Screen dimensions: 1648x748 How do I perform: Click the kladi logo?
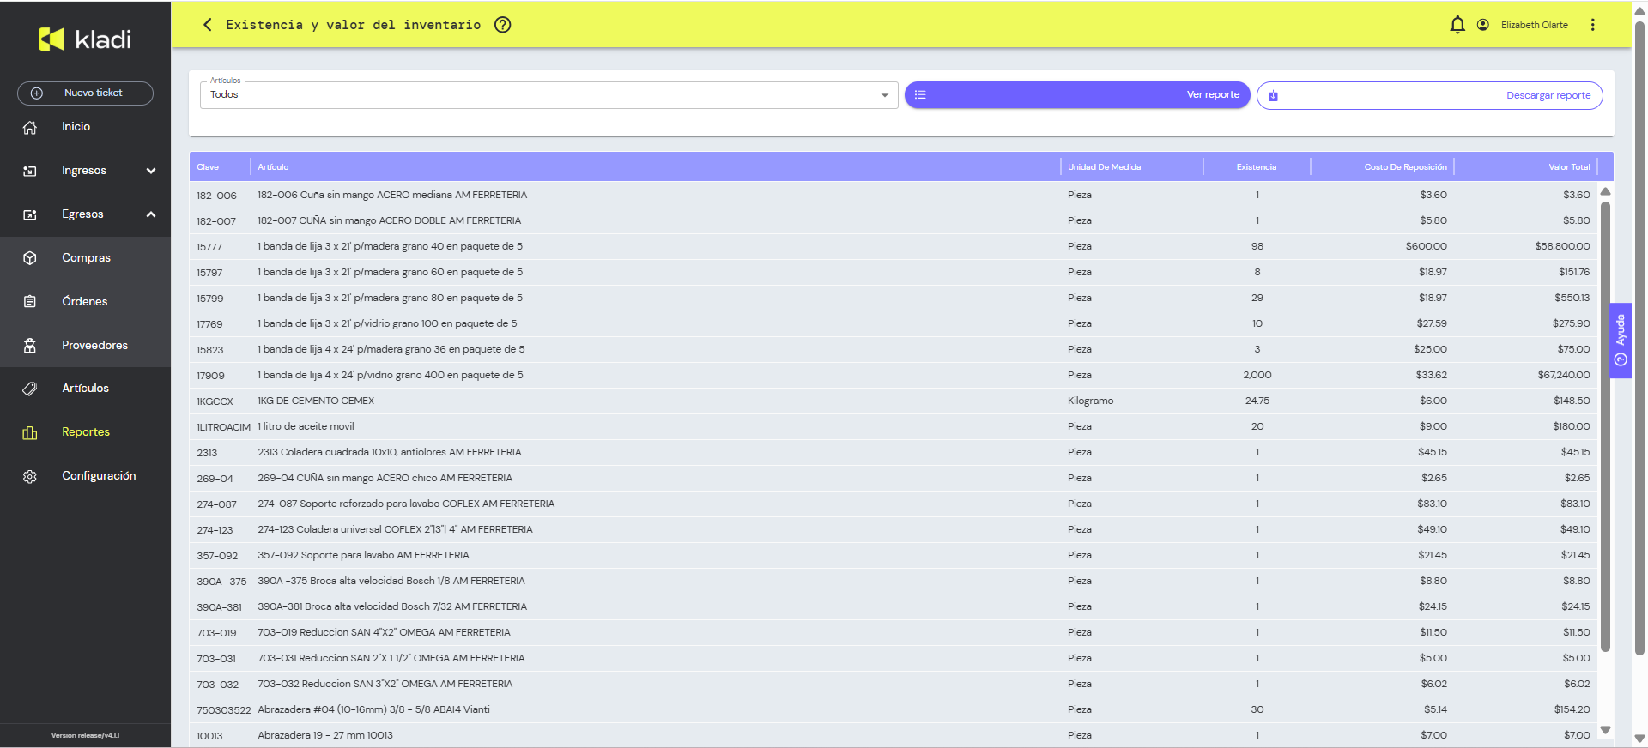coord(85,39)
